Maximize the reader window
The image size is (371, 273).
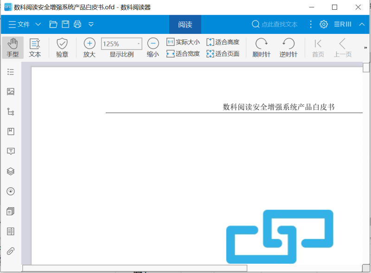pos(334,7)
